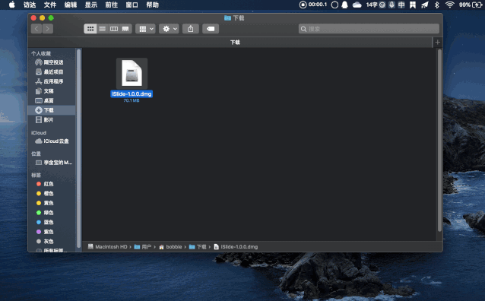This screenshot has width=485, height=301.
Task: Go back with the left arrow button
Action: pos(36,29)
